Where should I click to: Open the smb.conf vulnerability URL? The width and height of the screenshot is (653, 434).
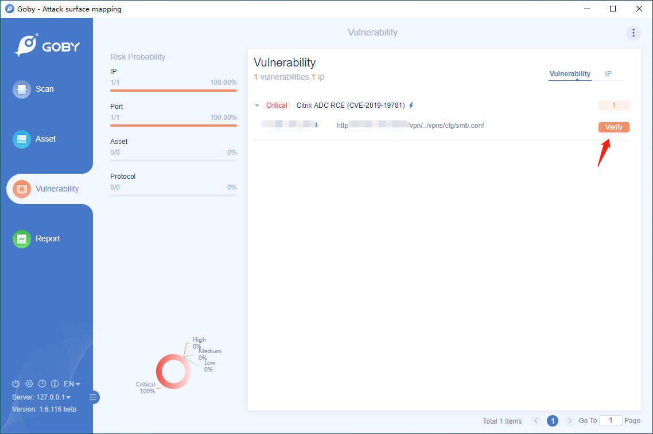click(x=411, y=125)
